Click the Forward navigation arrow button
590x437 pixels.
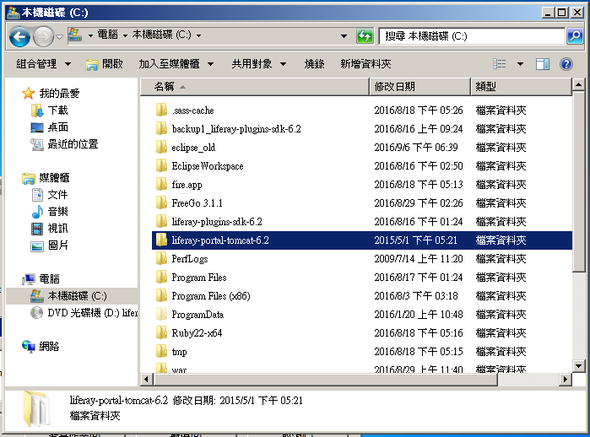tap(44, 36)
